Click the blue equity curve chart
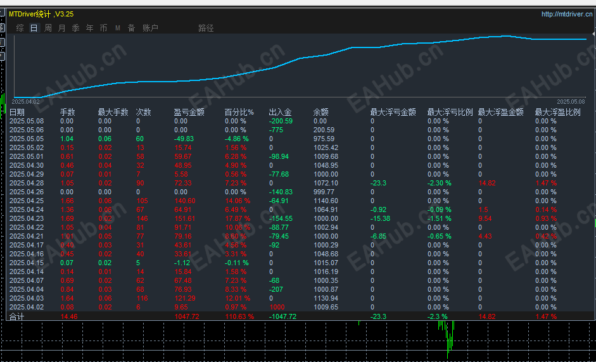The height and width of the screenshot is (362, 596). tap(300, 66)
